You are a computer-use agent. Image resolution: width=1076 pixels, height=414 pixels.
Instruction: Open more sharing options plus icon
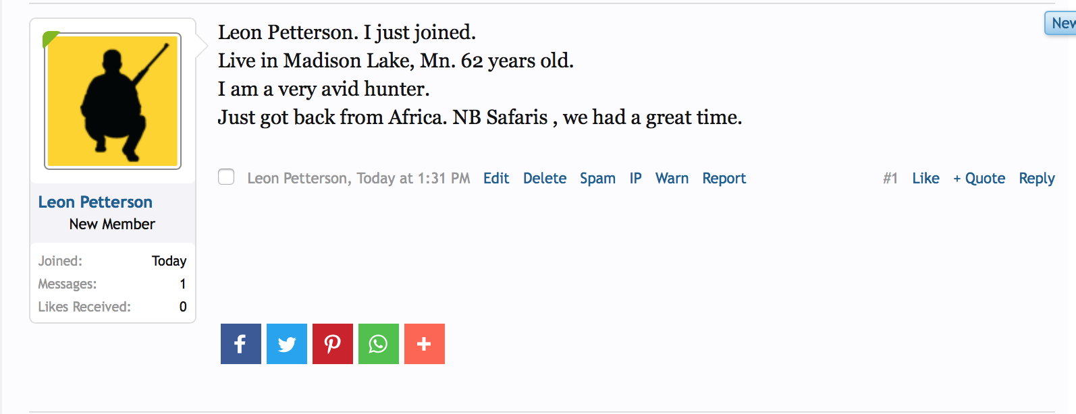click(425, 344)
